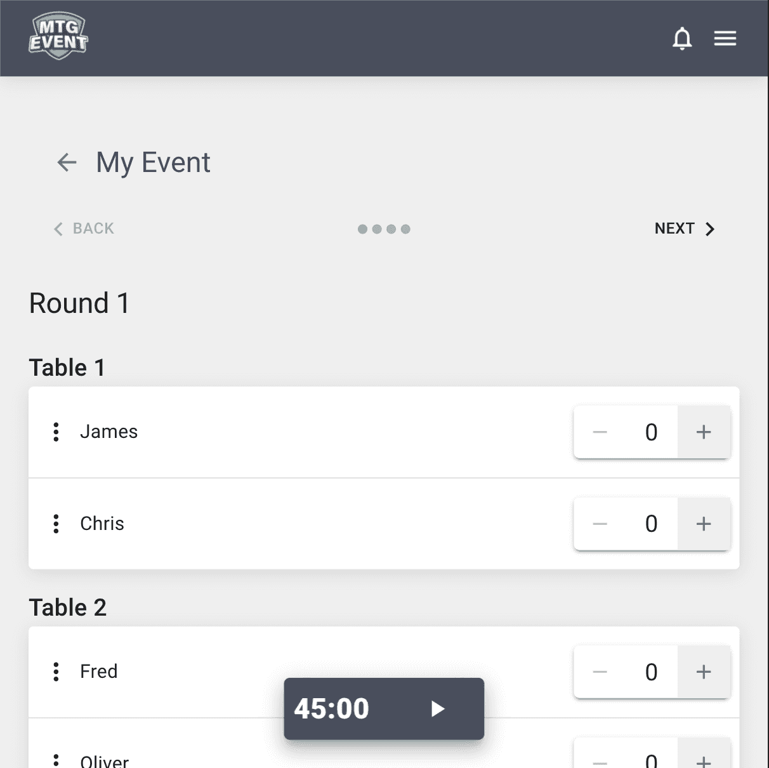
Task: Start the 45:00 round timer
Action: click(437, 708)
